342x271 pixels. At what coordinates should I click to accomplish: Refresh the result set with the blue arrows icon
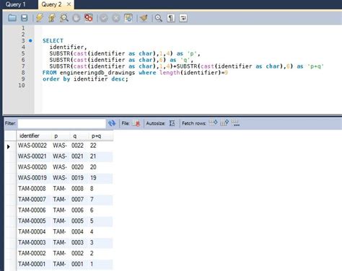112,123
